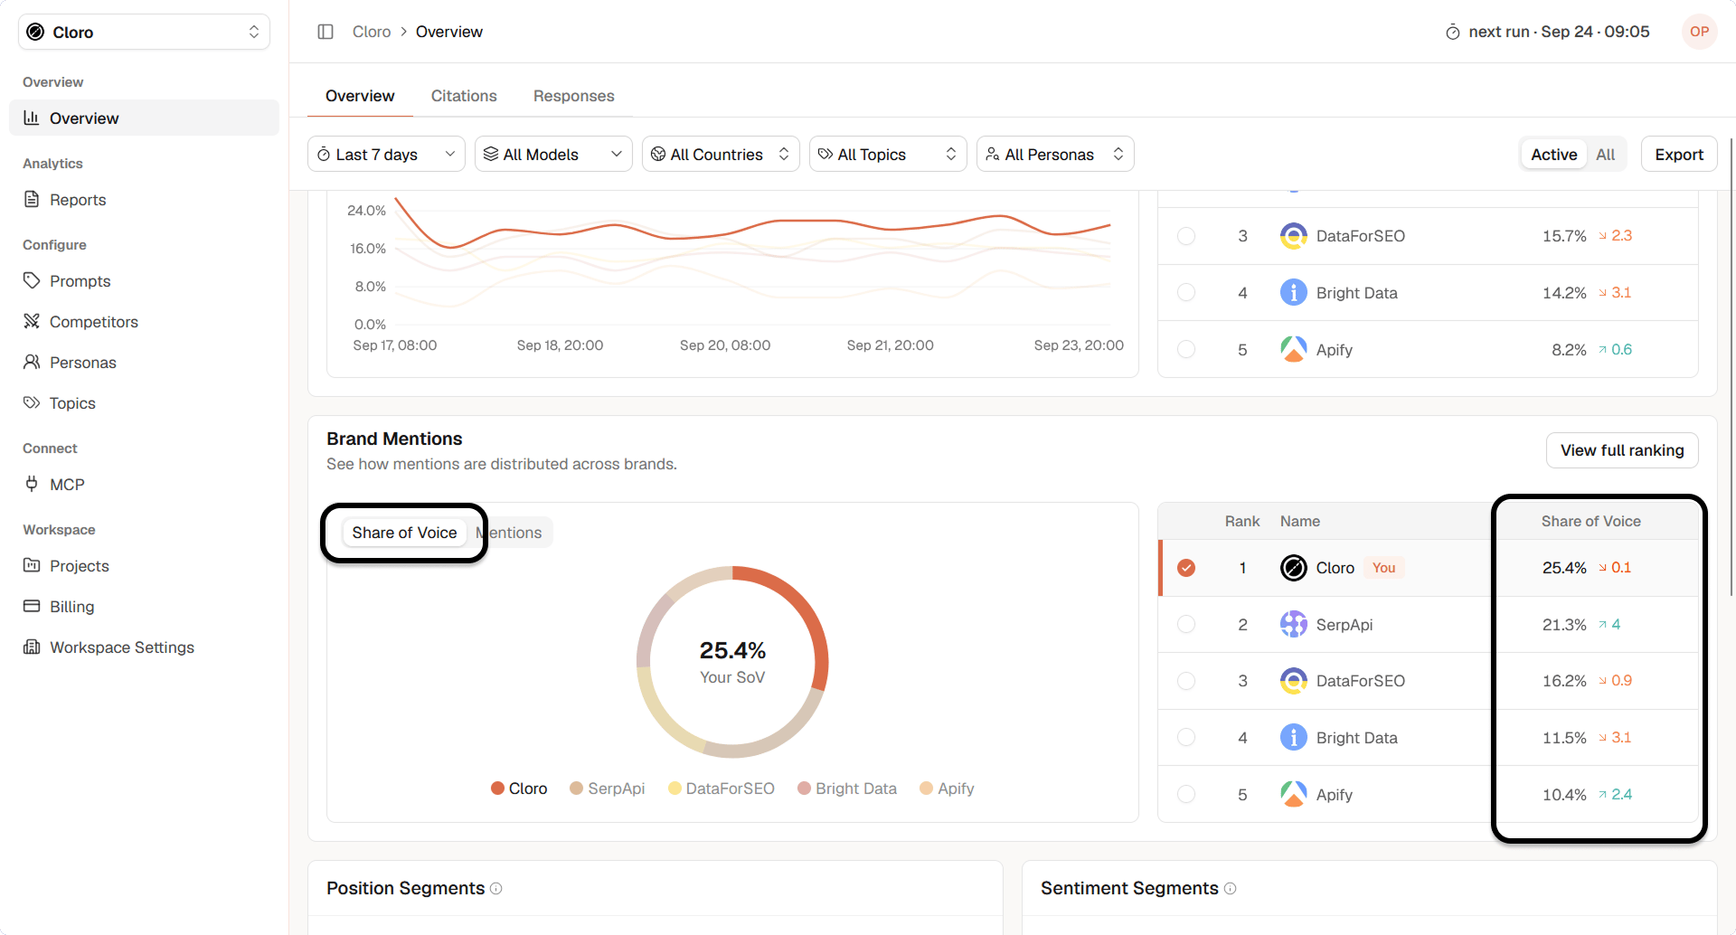Image resolution: width=1736 pixels, height=935 pixels.
Task: Click the Personas people icon
Action: click(x=32, y=362)
